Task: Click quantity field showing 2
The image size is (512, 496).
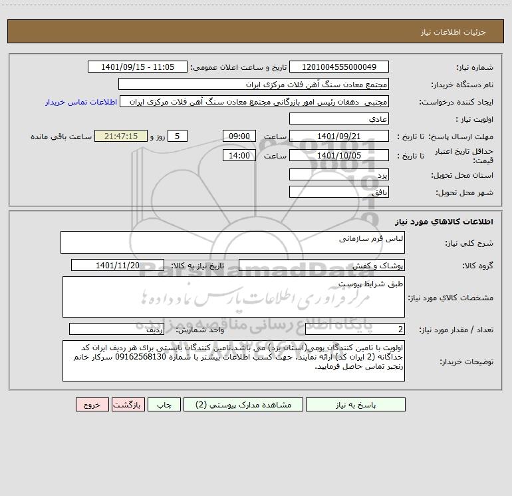Action: click(355, 330)
